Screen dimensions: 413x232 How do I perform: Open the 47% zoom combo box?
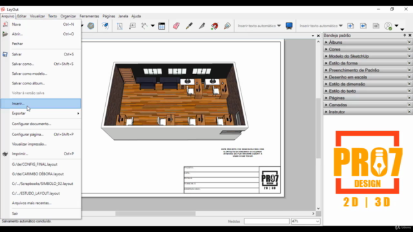[x=305, y=221]
